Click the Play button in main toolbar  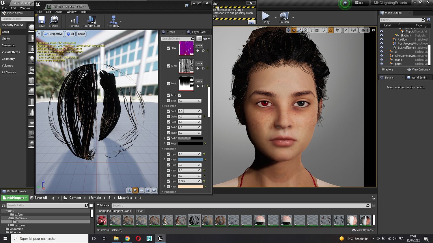click(x=266, y=18)
